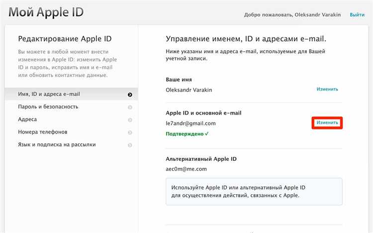Click the Oleksandr Varakin name under Ваше имя
This screenshot has height=233, width=373.
click(x=188, y=90)
